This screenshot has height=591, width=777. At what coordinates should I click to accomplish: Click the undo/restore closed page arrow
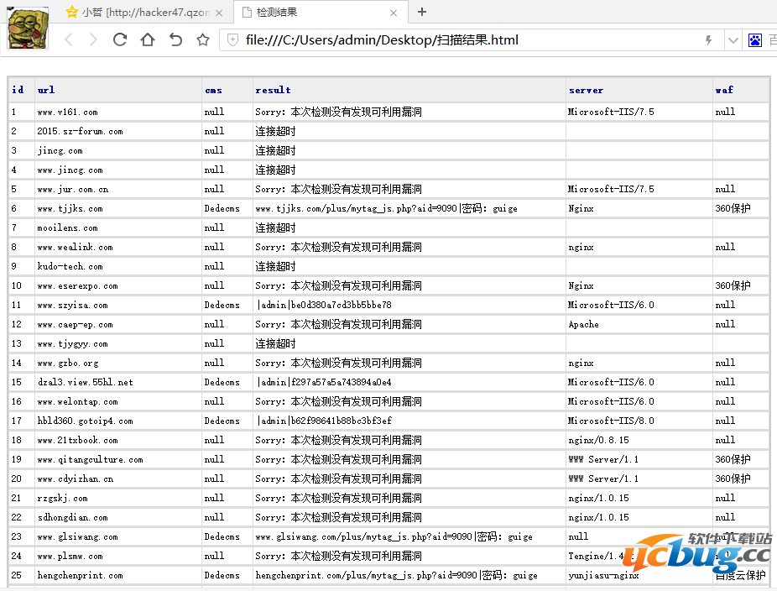(x=175, y=39)
